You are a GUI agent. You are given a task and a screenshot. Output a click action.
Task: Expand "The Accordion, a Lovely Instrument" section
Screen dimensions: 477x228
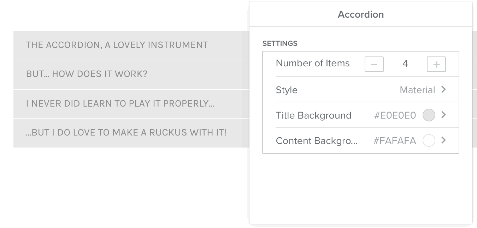[x=117, y=45]
